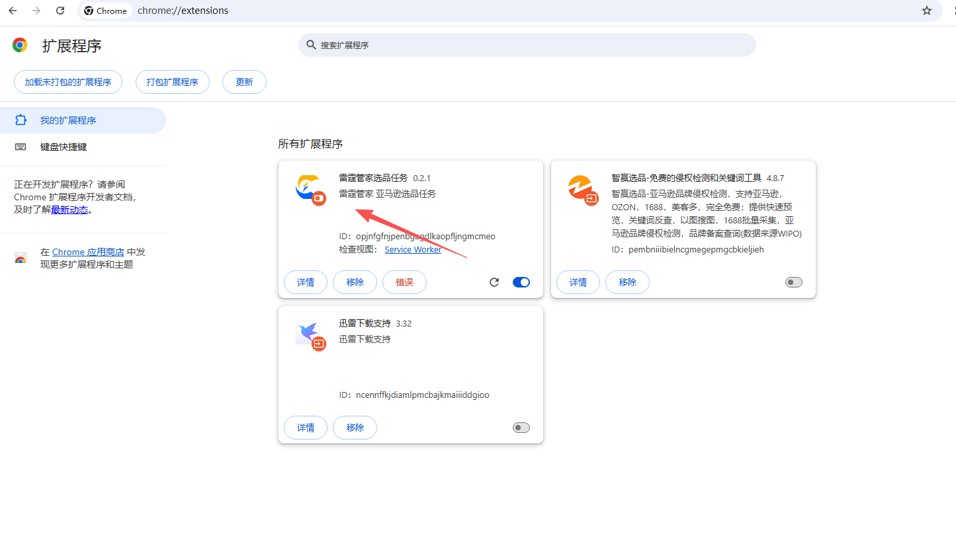Open the Service Worker inspect link
The height and width of the screenshot is (538, 956).
click(413, 249)
